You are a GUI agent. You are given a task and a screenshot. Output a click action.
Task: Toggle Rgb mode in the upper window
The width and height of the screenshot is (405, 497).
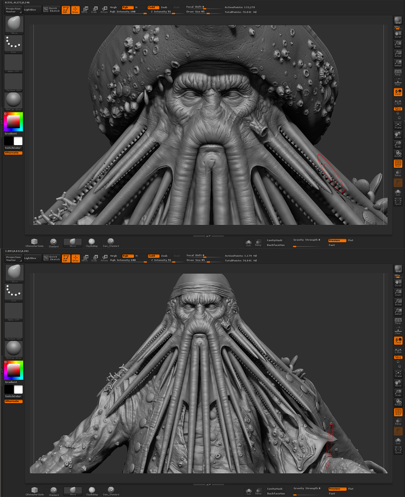pos(128,7)
